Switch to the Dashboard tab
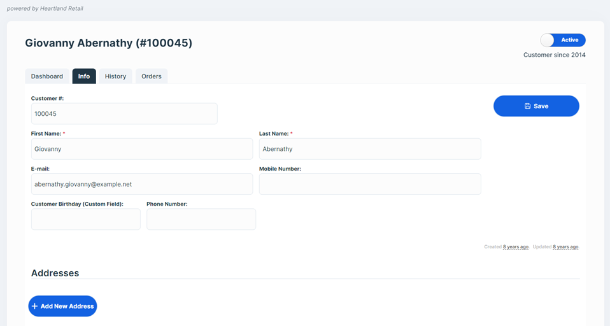Image resolution: width=610 pixels, height=326 pixels. tap(47, 76)
